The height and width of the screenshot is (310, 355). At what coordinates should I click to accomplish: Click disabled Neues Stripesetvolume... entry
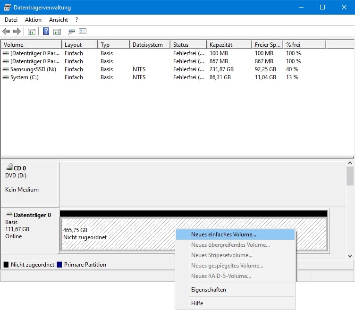[x=235, y=255]
